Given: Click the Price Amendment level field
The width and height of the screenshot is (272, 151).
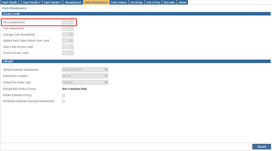Looking at the screenshot, I should (68, 22).
